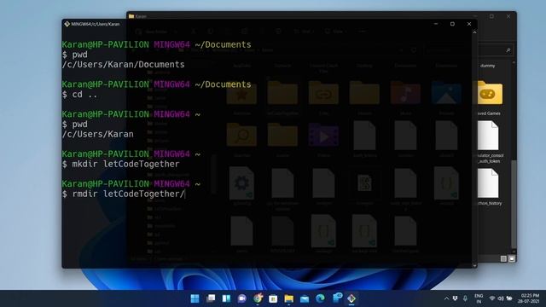Click the terminal scroll-up arrow

(474, 32)
